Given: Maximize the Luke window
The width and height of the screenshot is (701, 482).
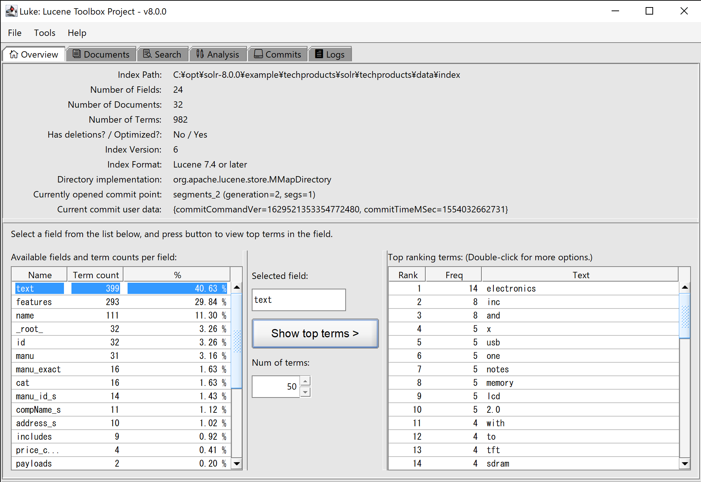Looking at the screenshot, I should tap(649, 11).
